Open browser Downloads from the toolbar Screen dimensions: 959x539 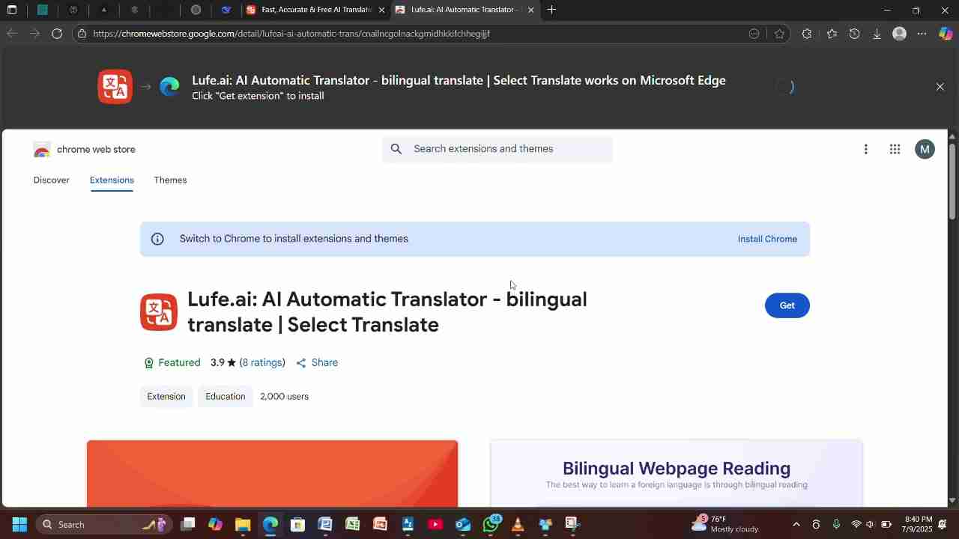click(877, 33)
